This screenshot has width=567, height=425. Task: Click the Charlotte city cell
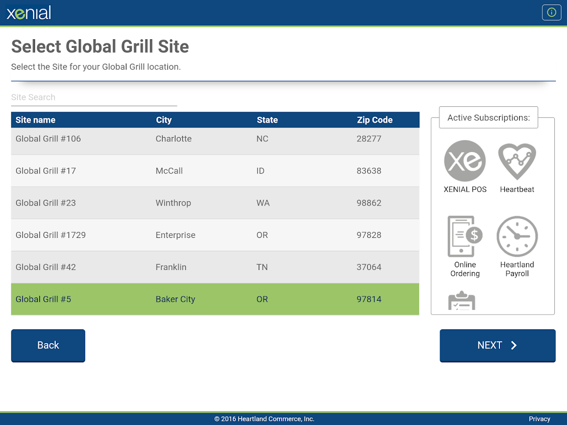[x=174, y=139]
